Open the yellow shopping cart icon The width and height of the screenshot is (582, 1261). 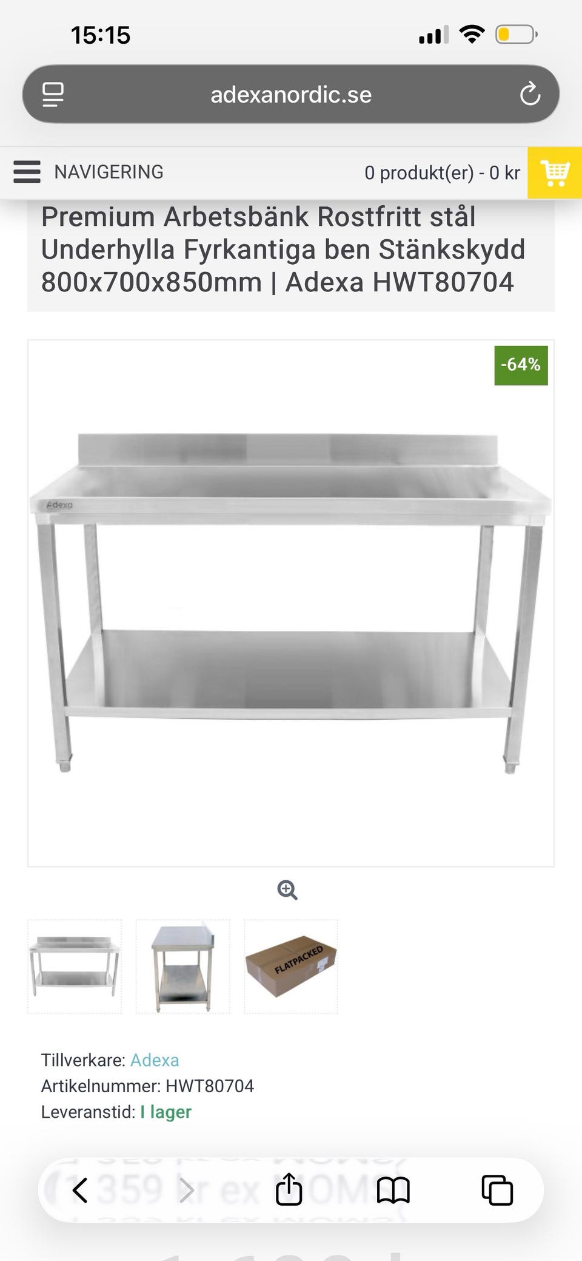(555, 173)
